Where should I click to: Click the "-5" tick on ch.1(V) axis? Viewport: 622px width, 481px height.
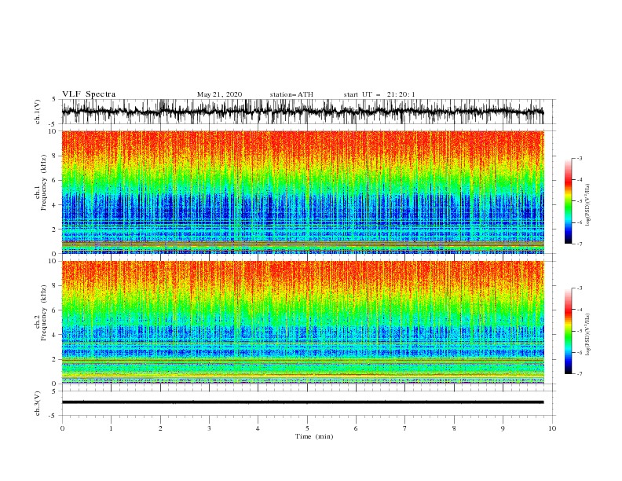click(53, 124)
